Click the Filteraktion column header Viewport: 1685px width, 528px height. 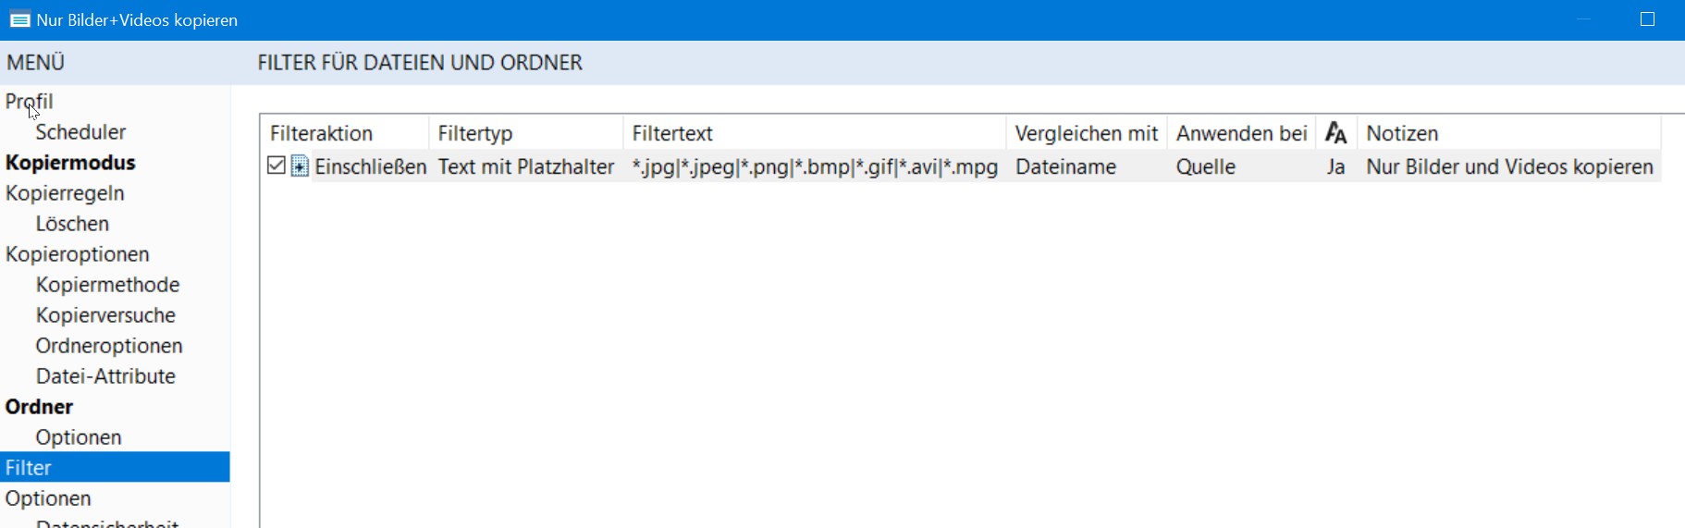pos(321,133)
